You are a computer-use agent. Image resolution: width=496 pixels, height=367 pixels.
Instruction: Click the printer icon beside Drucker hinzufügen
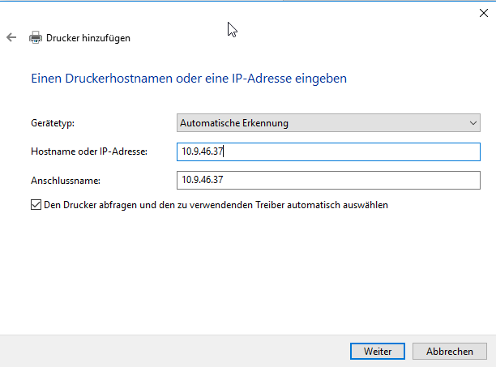coord(36,37)
